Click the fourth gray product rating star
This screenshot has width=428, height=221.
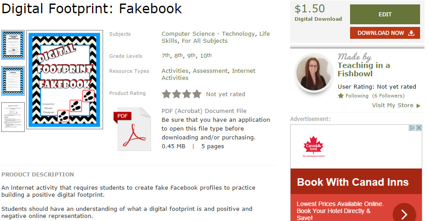pyautogui.click(x=197, y=94)
